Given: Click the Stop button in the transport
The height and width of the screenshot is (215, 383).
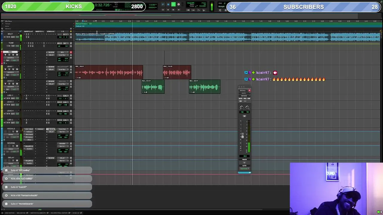Looking at the screenshot, I should coord(168,4).
